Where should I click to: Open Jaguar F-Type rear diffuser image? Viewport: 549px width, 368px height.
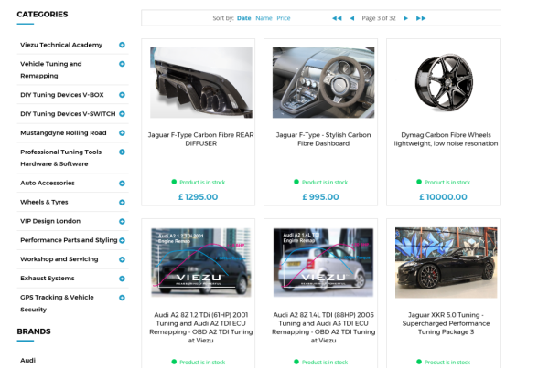click(x=201, y=83)
